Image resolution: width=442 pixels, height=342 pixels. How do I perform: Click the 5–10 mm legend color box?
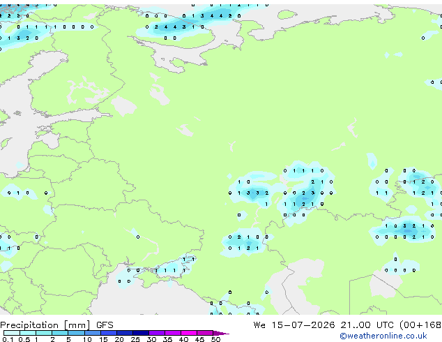[x=76, y=333]
